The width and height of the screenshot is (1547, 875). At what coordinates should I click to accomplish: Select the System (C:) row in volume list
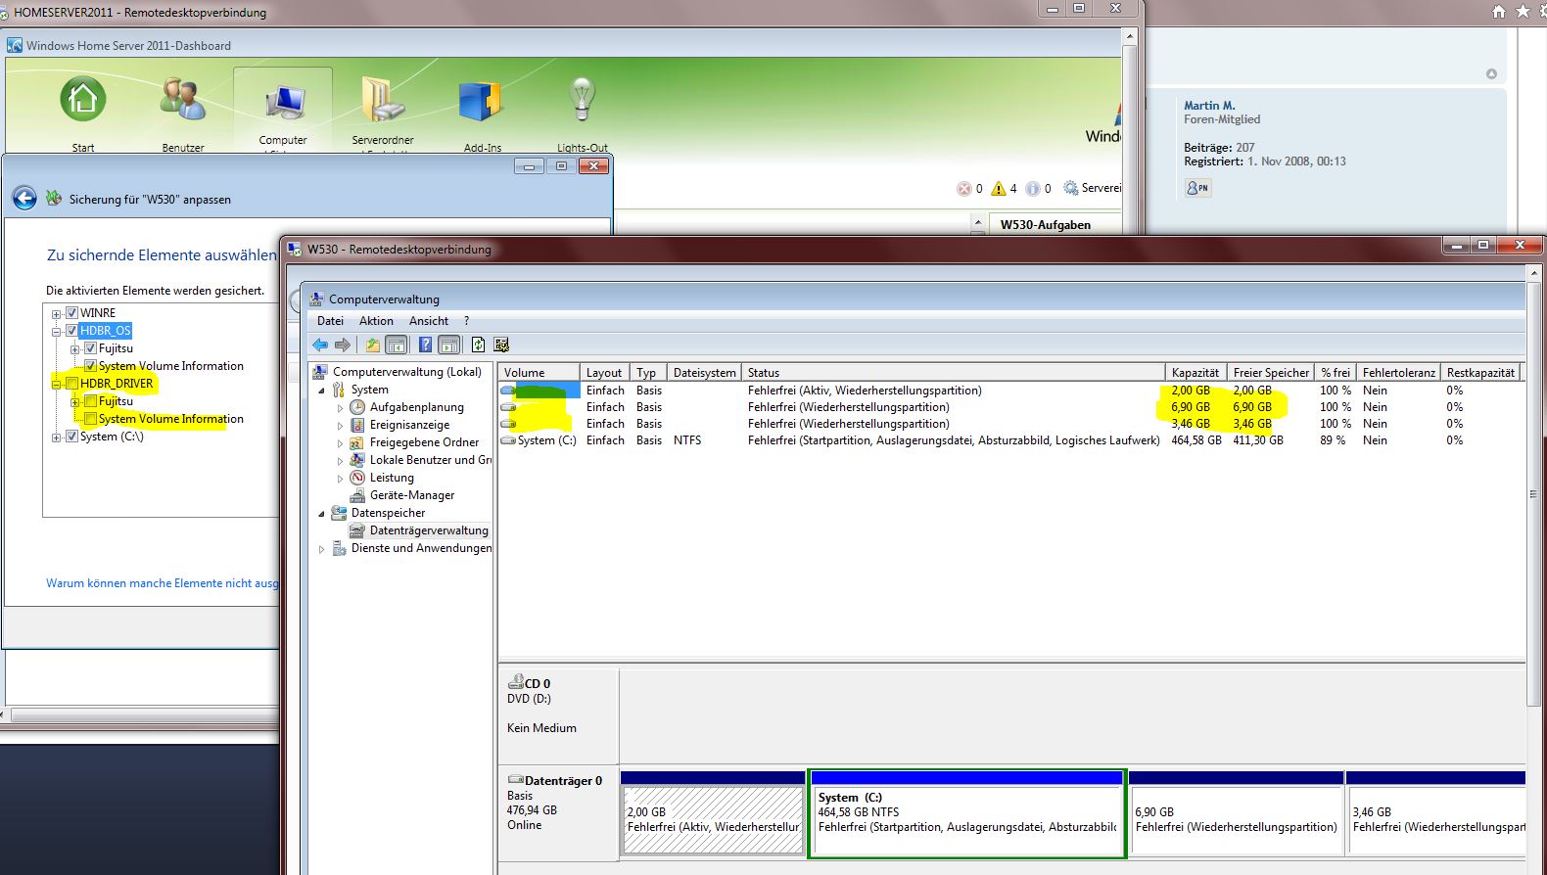(1008, 440)
